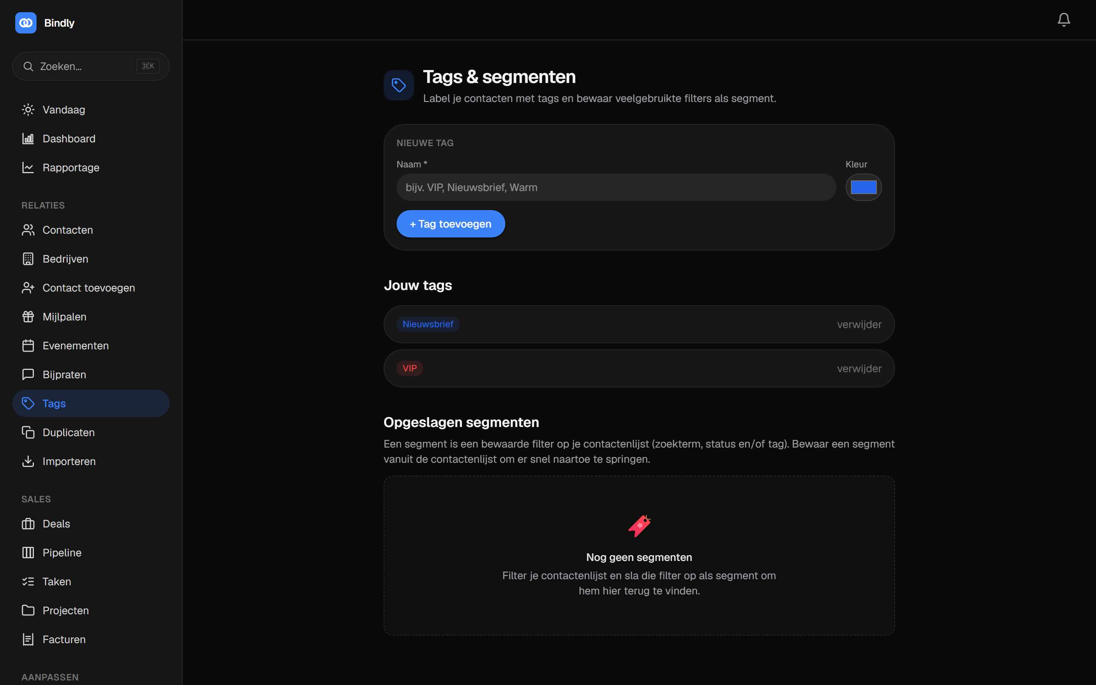Navigate to Pipeline
Screen dimensions: 1096x685
(91, 553)
